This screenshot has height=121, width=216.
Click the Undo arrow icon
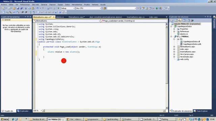coord(37,8)
